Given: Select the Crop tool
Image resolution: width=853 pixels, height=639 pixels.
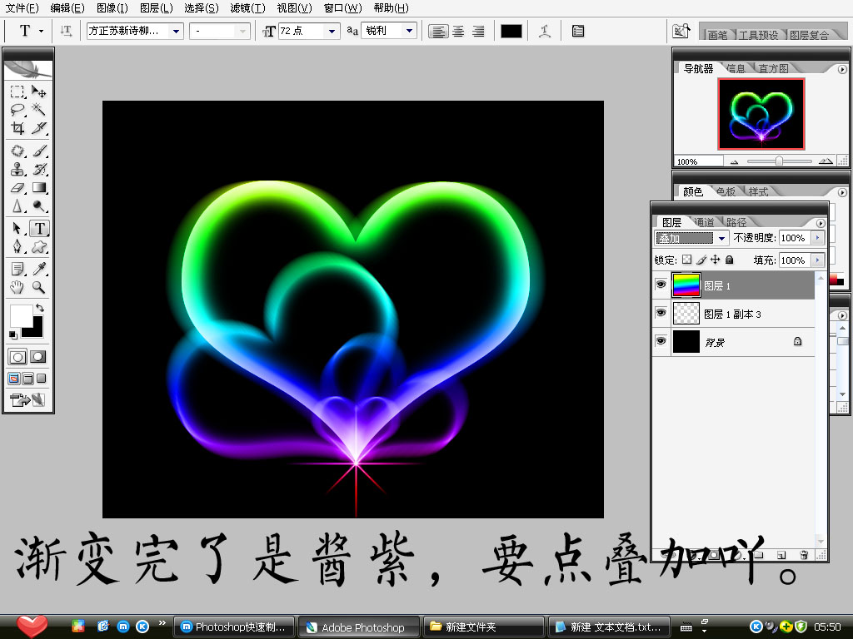Looking at the screenshot, I should coord(17,128).
